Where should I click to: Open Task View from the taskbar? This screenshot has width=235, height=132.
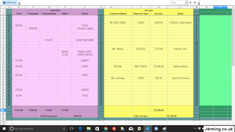click(72, 129)
